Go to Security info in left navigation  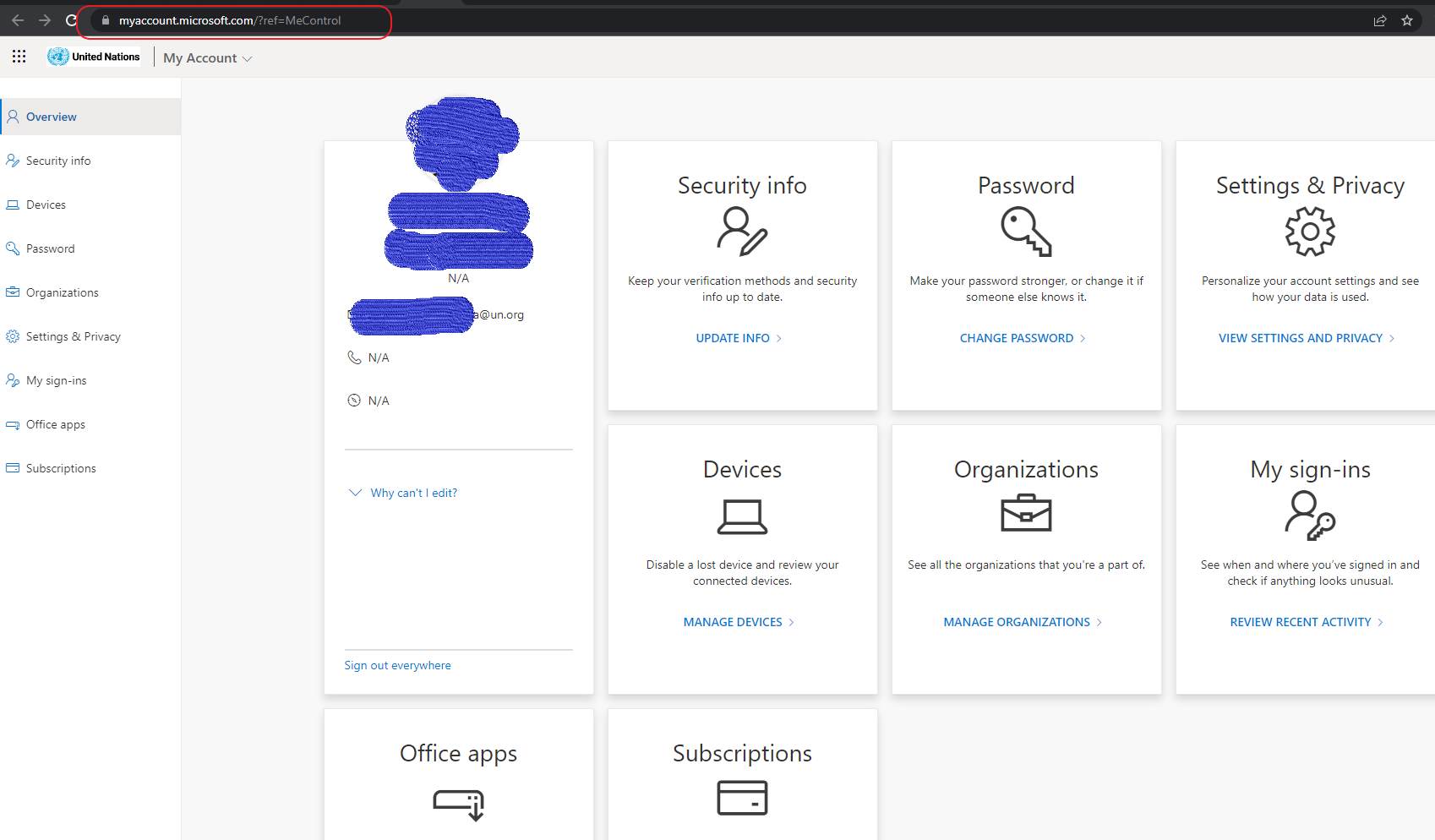pos(90,161)
